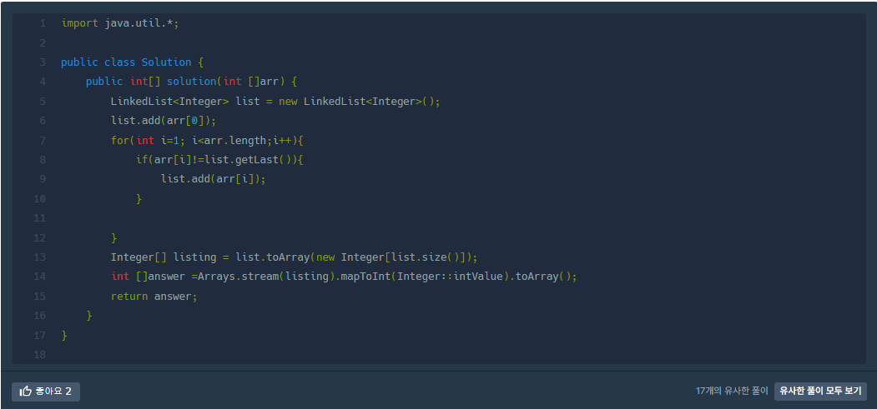The image size is (877, 409).
Task: Click line number 2 in gutter
Action: coord(43,43)
